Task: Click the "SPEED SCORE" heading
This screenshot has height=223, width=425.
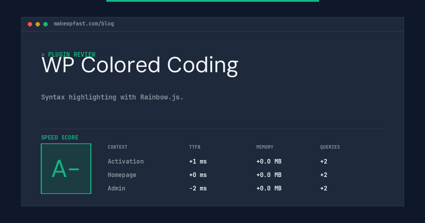Action: (x=60, y=138)
